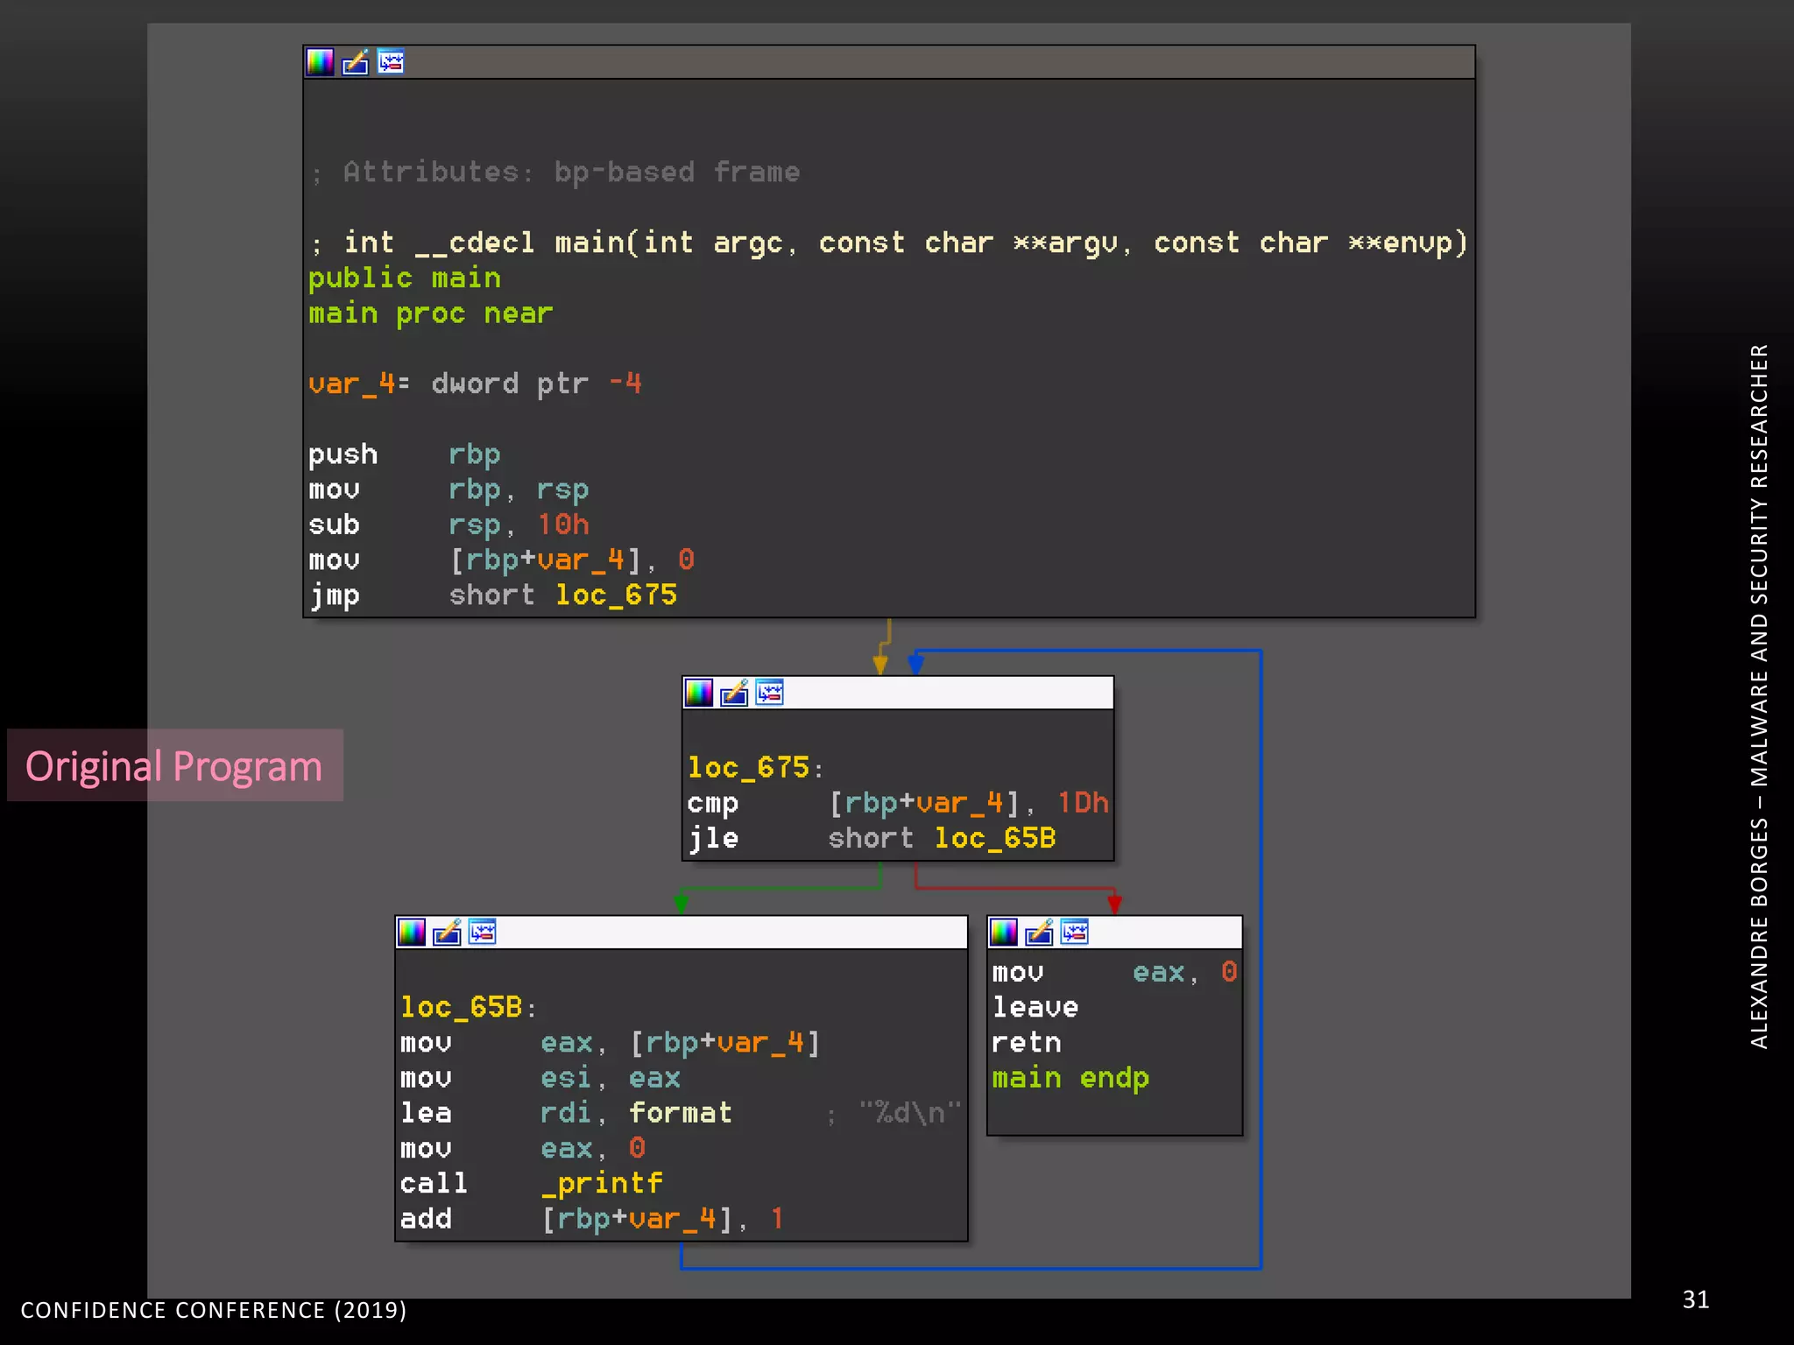
Task: Click the 'mov eax, 0' line in the main endp node
Action: tap(1115, 972)
